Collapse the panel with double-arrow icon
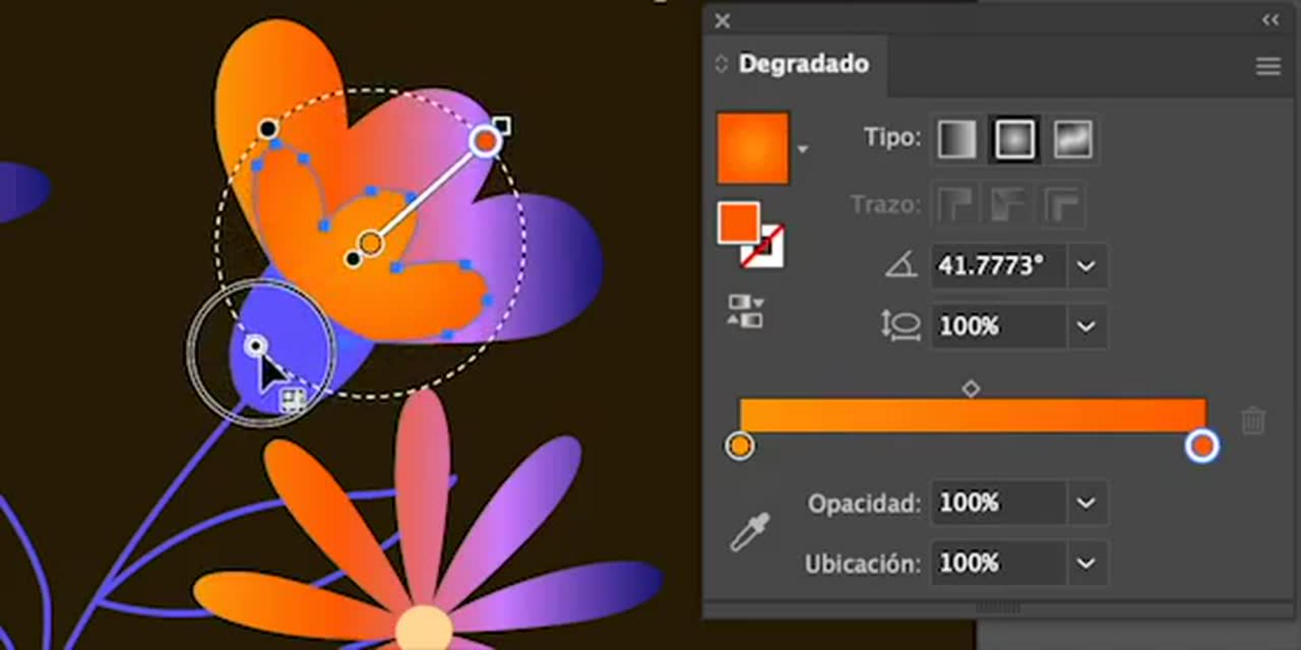This screenshot has height=650, width=1301. point(1271,20)
